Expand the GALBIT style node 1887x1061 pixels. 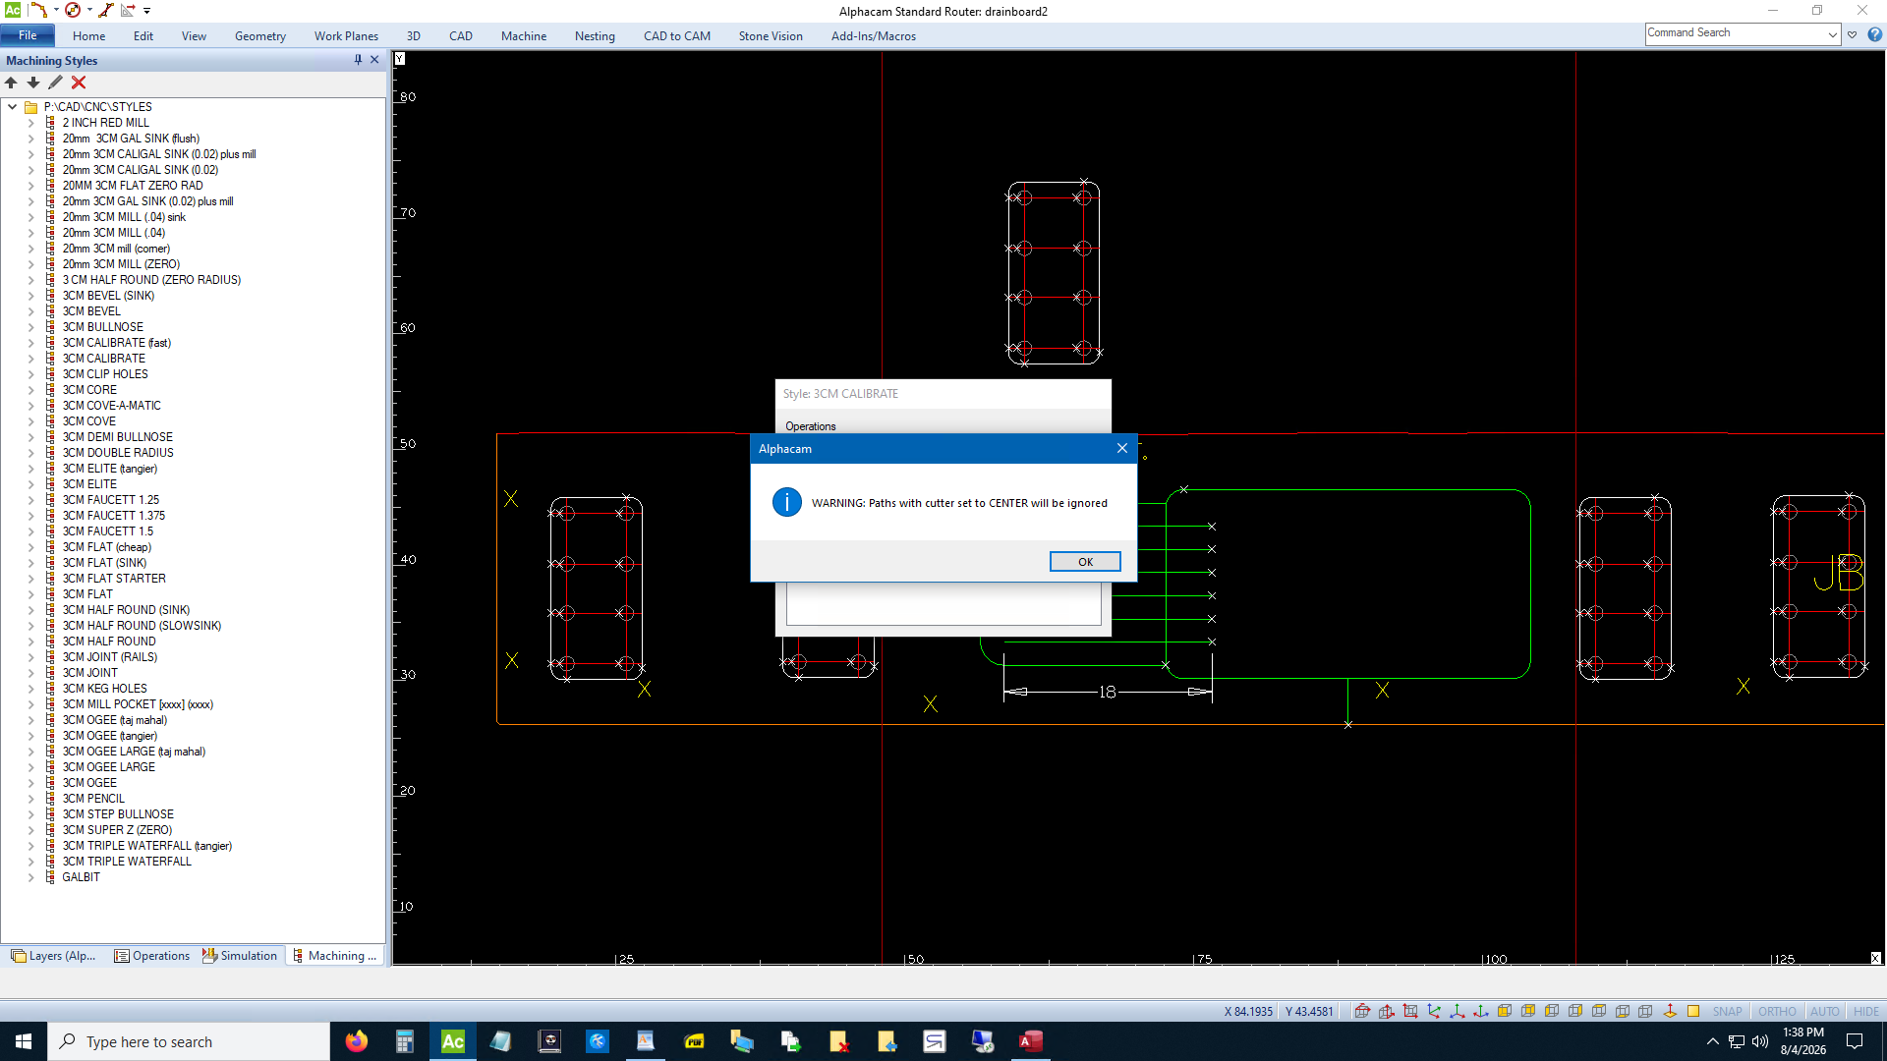(30, 877)
